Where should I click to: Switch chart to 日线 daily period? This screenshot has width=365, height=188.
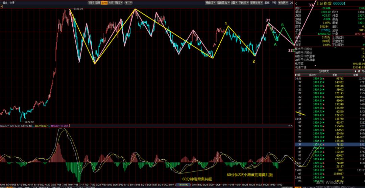coord(98,2)
